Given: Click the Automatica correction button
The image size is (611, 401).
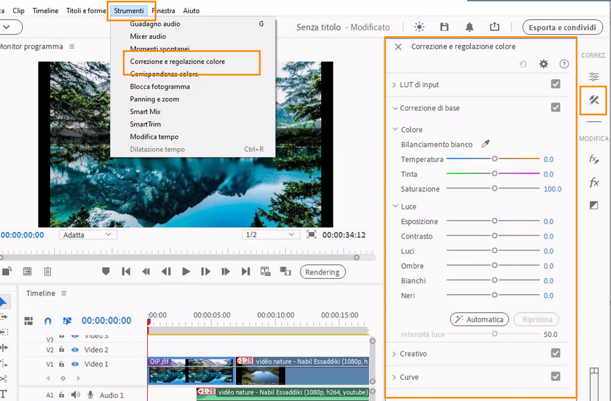Looking at the screenshot, I should click(479, 319).
